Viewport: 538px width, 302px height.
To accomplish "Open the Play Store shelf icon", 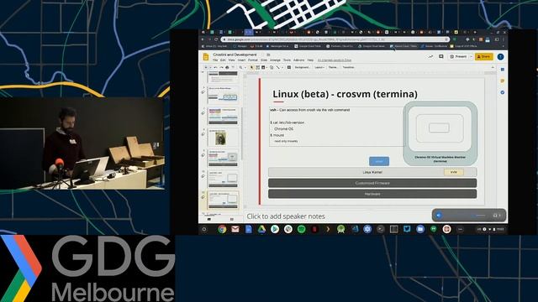I will coord(275,229).
